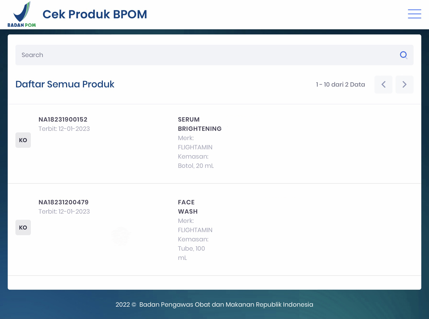Select registration number NA18231900152
This screenshot has width=429, height=319.
[63, 120]
